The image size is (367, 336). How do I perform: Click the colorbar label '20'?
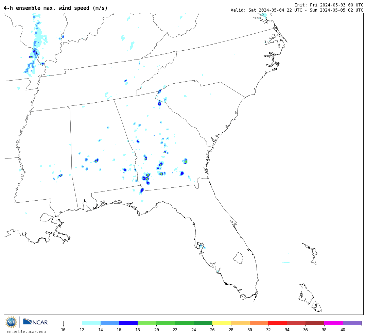coord(156,330)
